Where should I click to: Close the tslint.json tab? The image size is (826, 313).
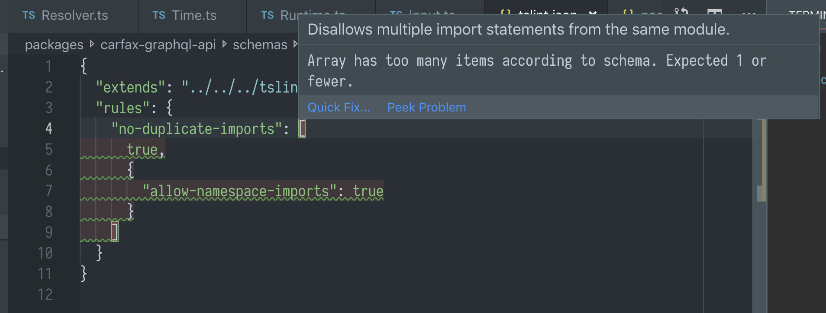594,13
